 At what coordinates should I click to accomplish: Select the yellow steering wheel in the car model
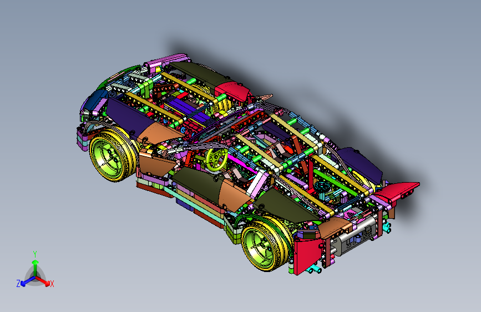coord(216,159)
